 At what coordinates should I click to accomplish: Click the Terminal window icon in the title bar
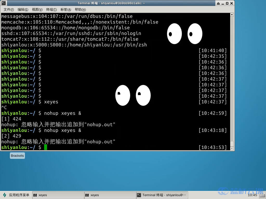click(4, 3)
